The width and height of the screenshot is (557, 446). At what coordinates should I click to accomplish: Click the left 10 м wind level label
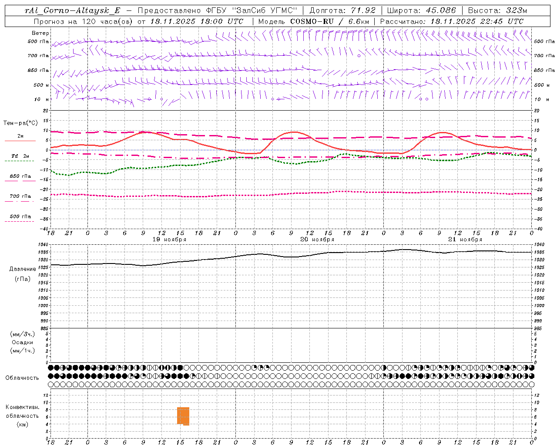42,99
